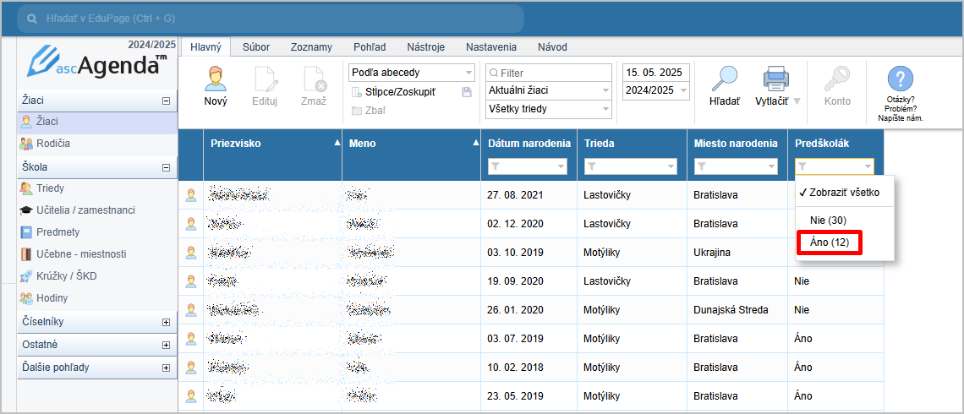Collapse the Žiaci sidebar section
The width and height of the screenshot is (964, 414).
point(166,101)
